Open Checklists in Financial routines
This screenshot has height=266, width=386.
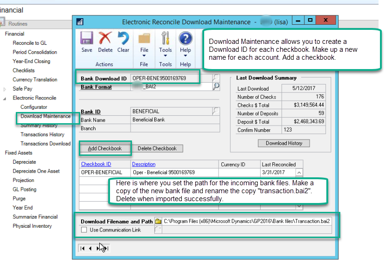pos(24,70)
